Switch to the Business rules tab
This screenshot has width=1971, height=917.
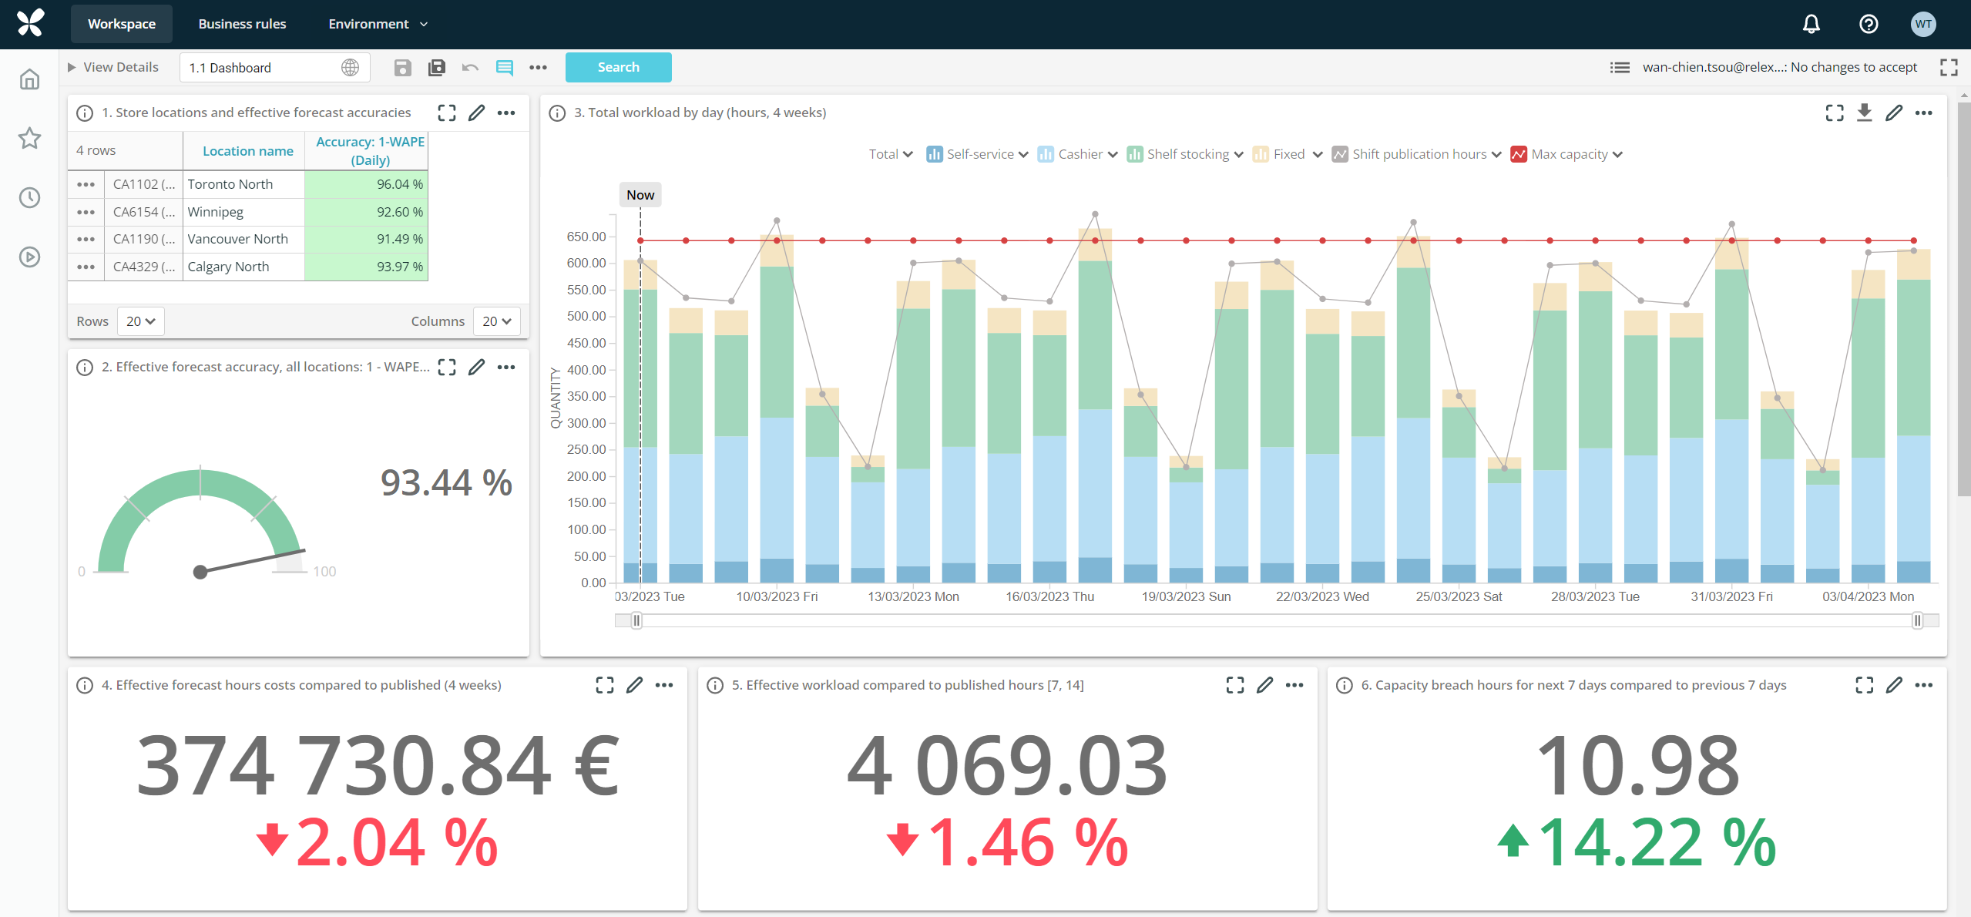pos(241,24)
